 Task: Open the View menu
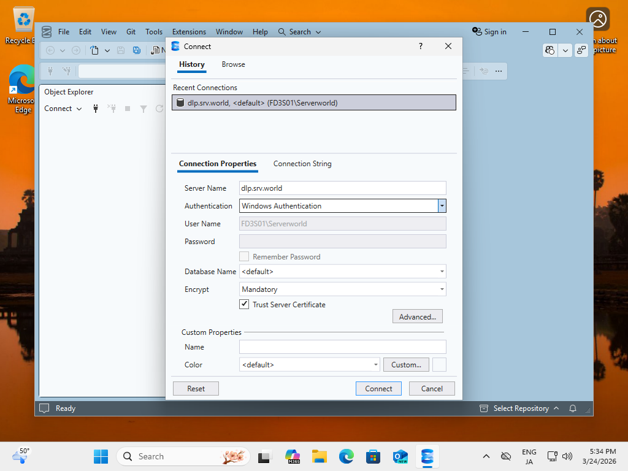(109, 32)
